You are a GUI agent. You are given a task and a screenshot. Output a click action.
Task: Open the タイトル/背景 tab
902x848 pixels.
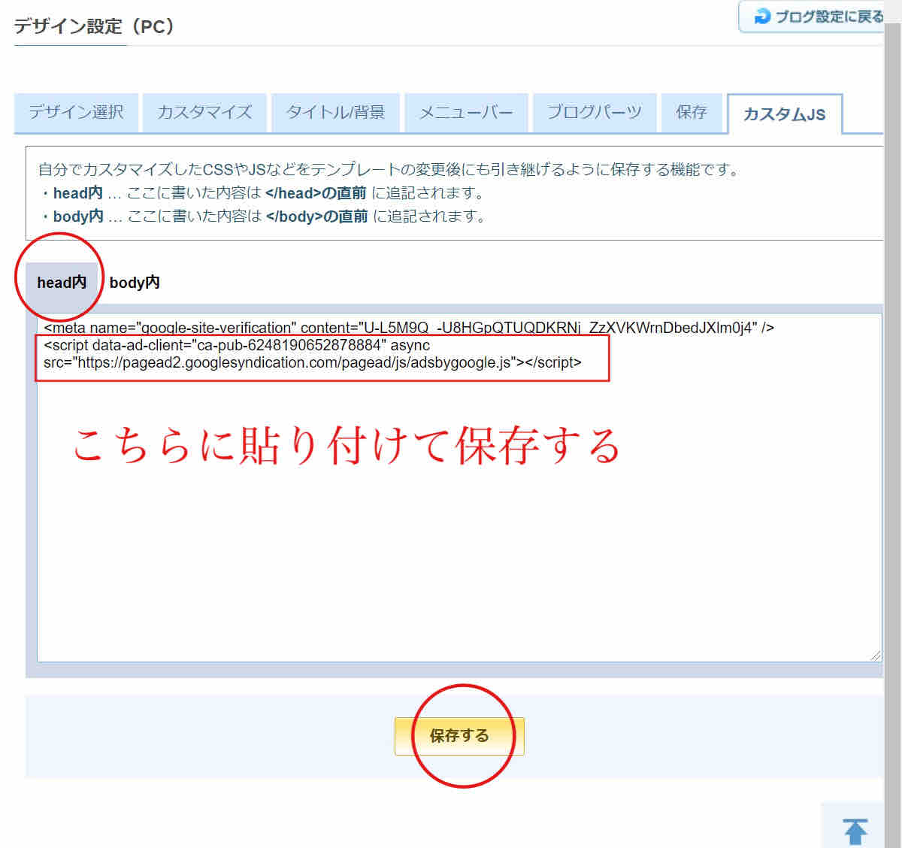335,113
